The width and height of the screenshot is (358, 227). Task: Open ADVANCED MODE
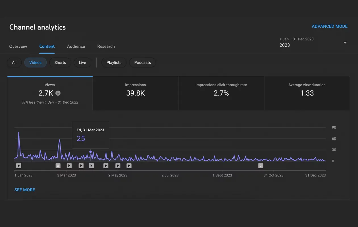330,26
